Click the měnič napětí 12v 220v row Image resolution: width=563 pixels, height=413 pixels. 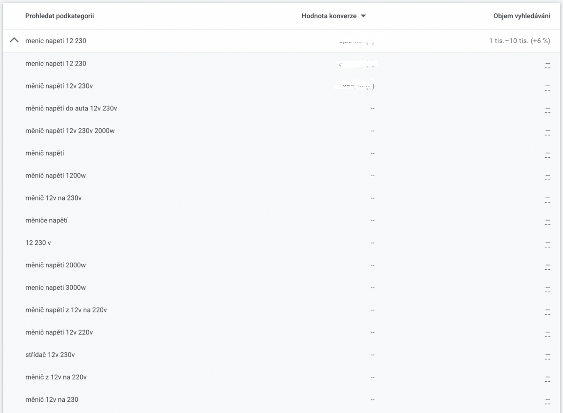click(59, 332)
